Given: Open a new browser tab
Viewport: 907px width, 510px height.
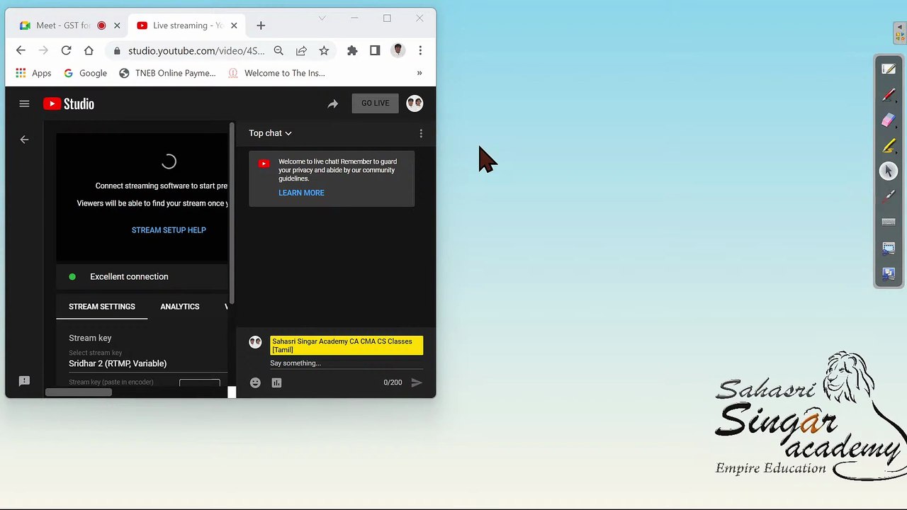Looking at the screenshot, I should [261, 25].
